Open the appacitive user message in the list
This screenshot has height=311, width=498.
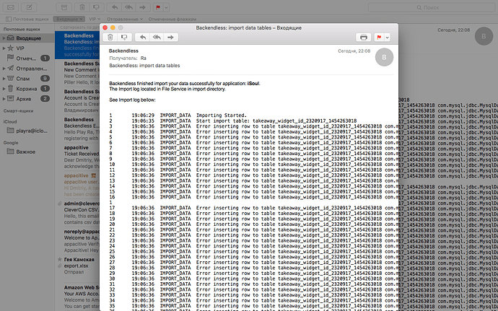pyautogui.click(x=77, y=185)
